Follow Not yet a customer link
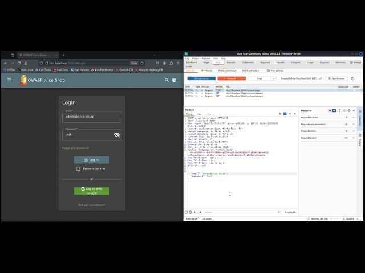The height and width of the screenshot is (273, 365). 92,205
